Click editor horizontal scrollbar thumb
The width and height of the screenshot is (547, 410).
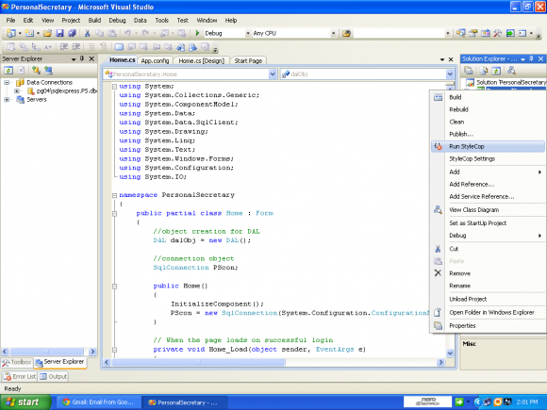[198, 363]
